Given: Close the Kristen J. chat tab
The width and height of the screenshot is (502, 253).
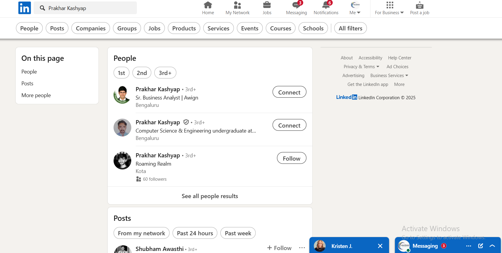Looking at the screenshot, I should [380, 246].
